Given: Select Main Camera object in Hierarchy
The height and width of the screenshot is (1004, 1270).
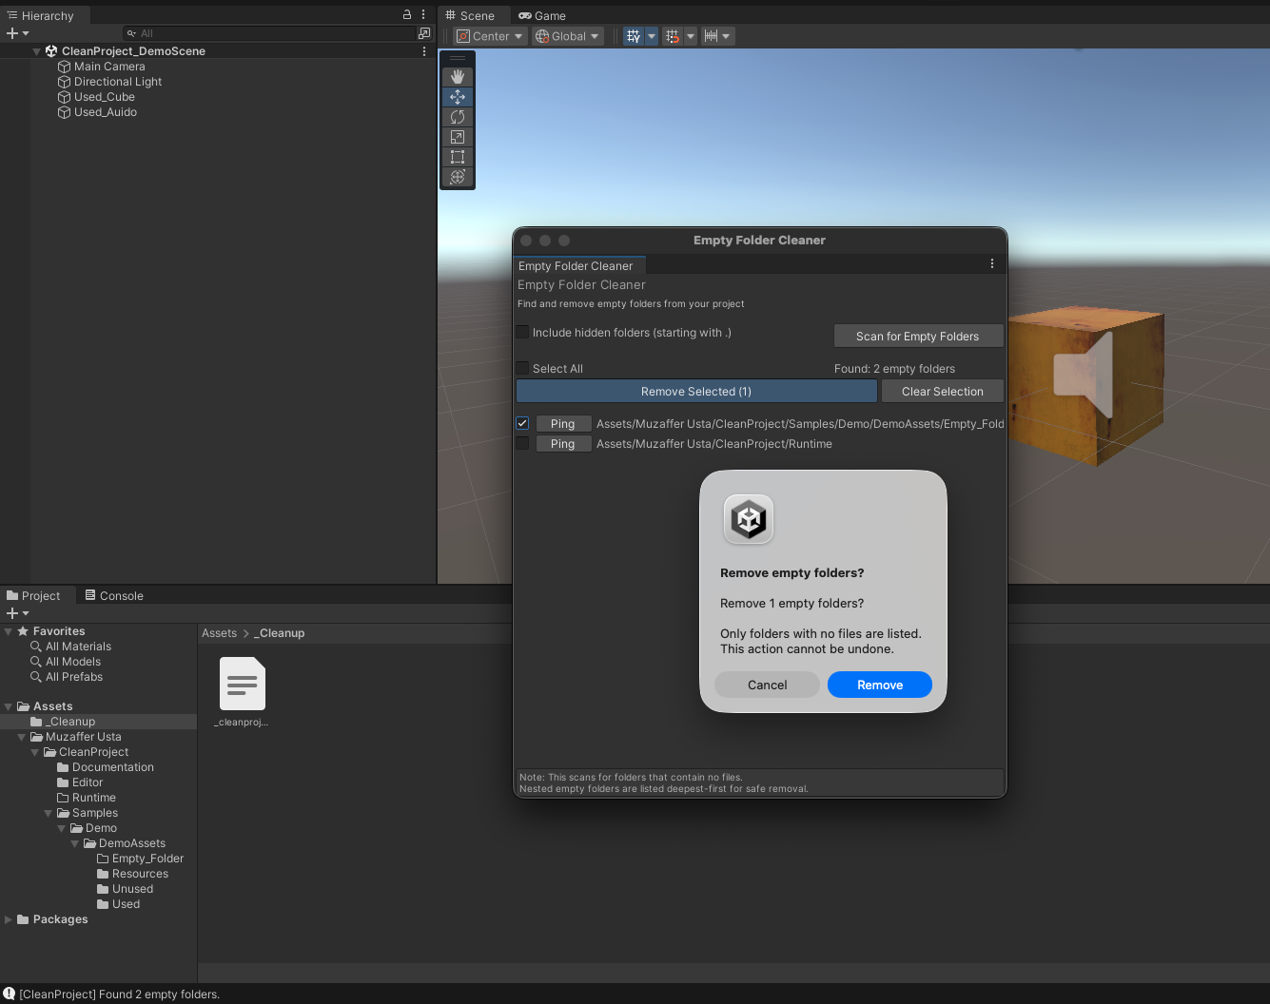Looking at the screenshot, I should (109, 67).
